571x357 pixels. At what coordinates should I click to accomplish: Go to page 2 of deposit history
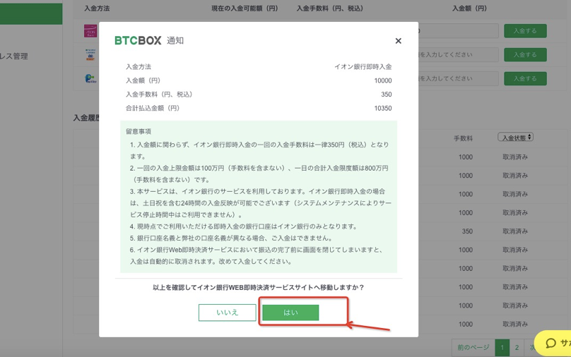click(x=517, y=348)
